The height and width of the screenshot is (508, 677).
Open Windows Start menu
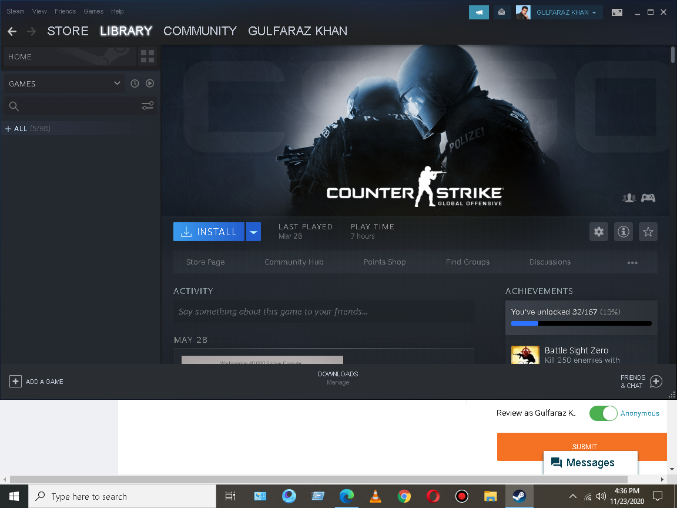pyautogui.click(x=14, y=496)
